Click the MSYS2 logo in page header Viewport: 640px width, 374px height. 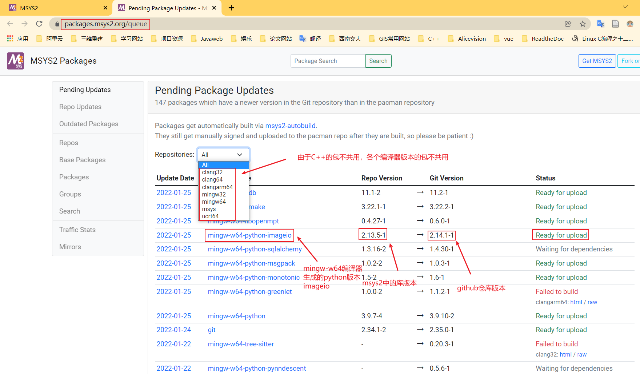(15, 61)
